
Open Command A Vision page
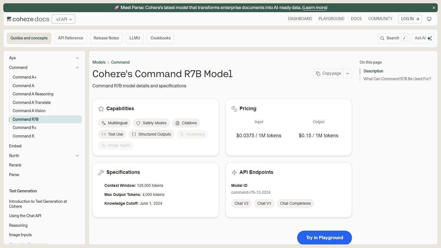point(29,111)
